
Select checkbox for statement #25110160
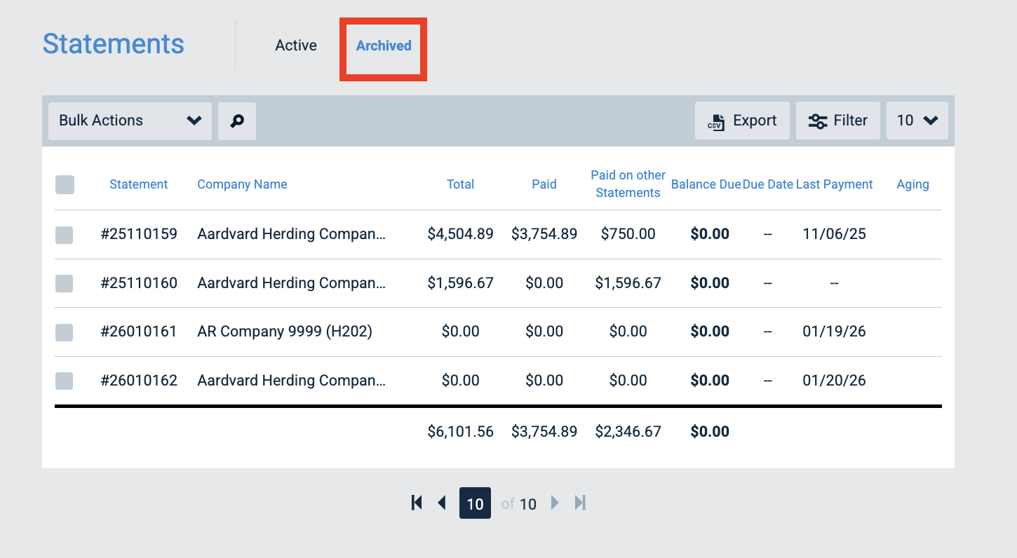coord(65,283)
